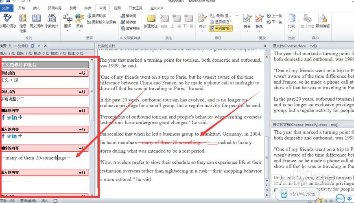Switch to the 开始 ribbon tab

point(22,8)
